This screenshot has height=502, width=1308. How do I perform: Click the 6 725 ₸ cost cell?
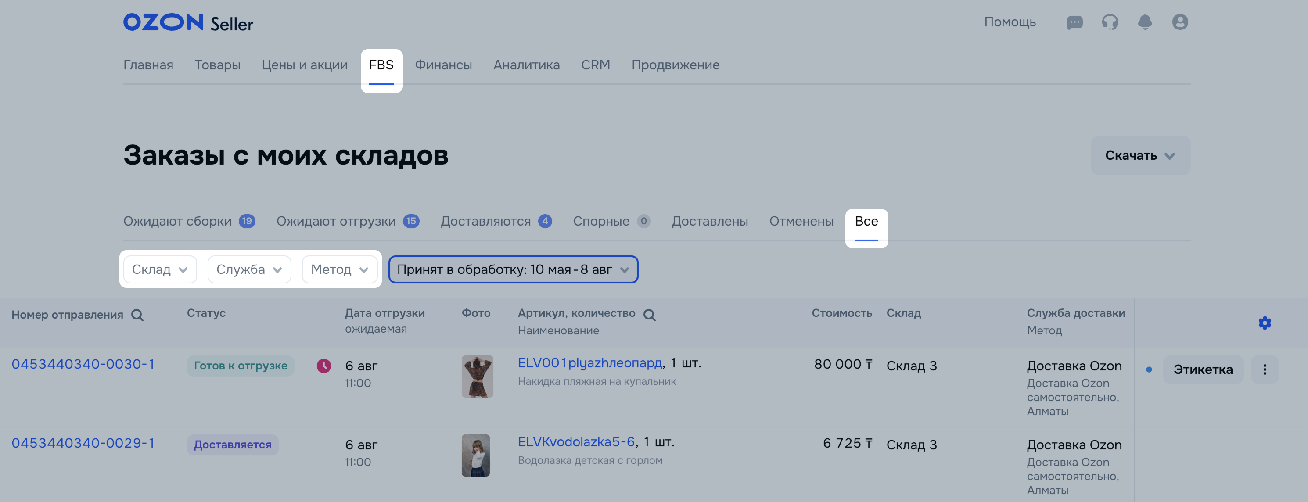tap(847, 443)
